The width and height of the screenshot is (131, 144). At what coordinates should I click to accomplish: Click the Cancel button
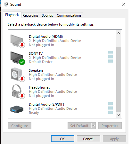[88, 139]
